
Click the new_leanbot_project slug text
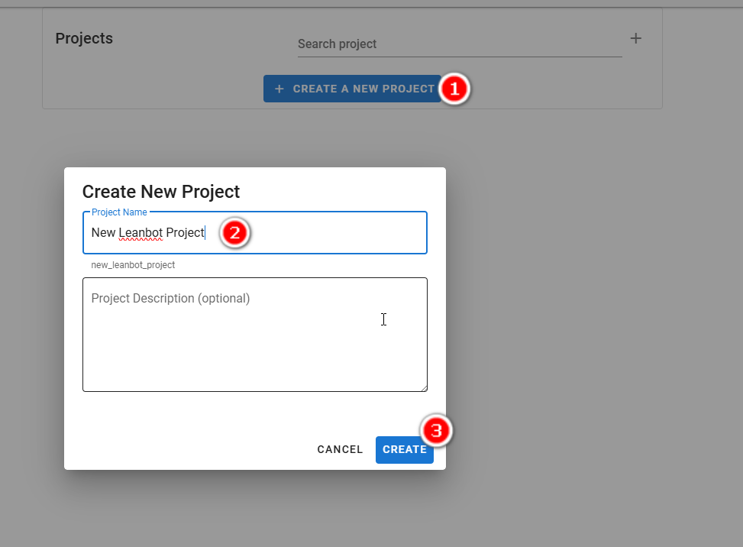tap(133, 265)
